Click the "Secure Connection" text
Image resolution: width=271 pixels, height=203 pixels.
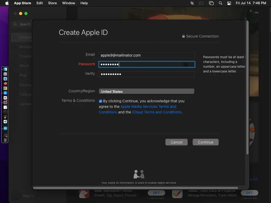click(202, 36)
